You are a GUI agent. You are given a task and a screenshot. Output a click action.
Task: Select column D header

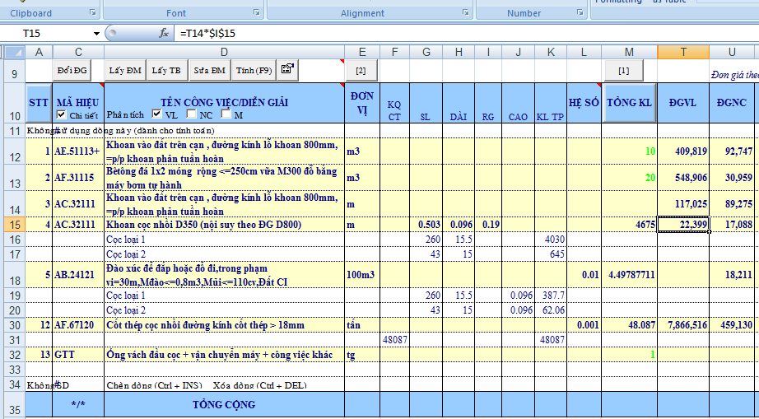click(224, 52)
